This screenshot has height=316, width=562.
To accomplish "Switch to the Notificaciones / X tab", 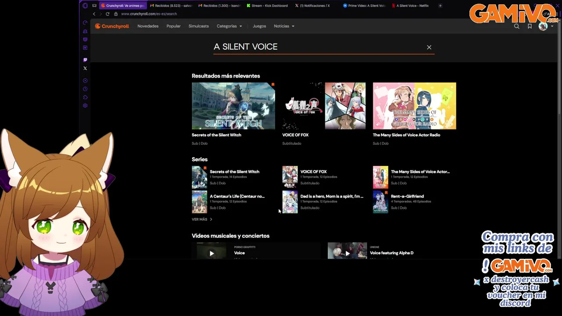I will click(316, 6).
